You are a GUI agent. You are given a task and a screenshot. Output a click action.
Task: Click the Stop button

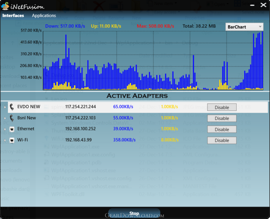(134, 214)
